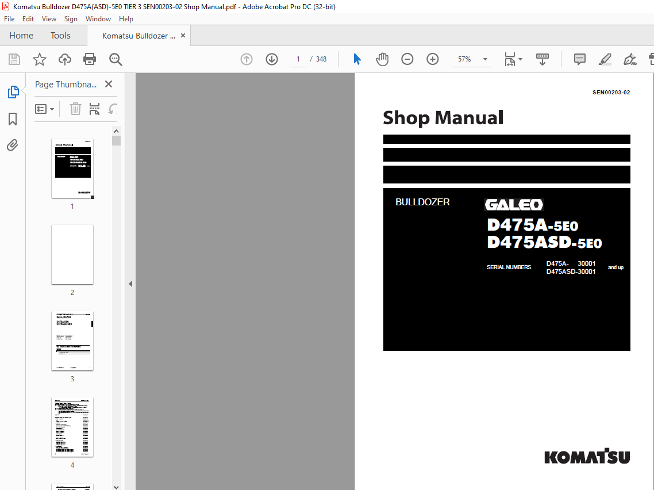Delete selected page with trash icon
The width and height of the screenshot is (654, 490).
point(75,109)
